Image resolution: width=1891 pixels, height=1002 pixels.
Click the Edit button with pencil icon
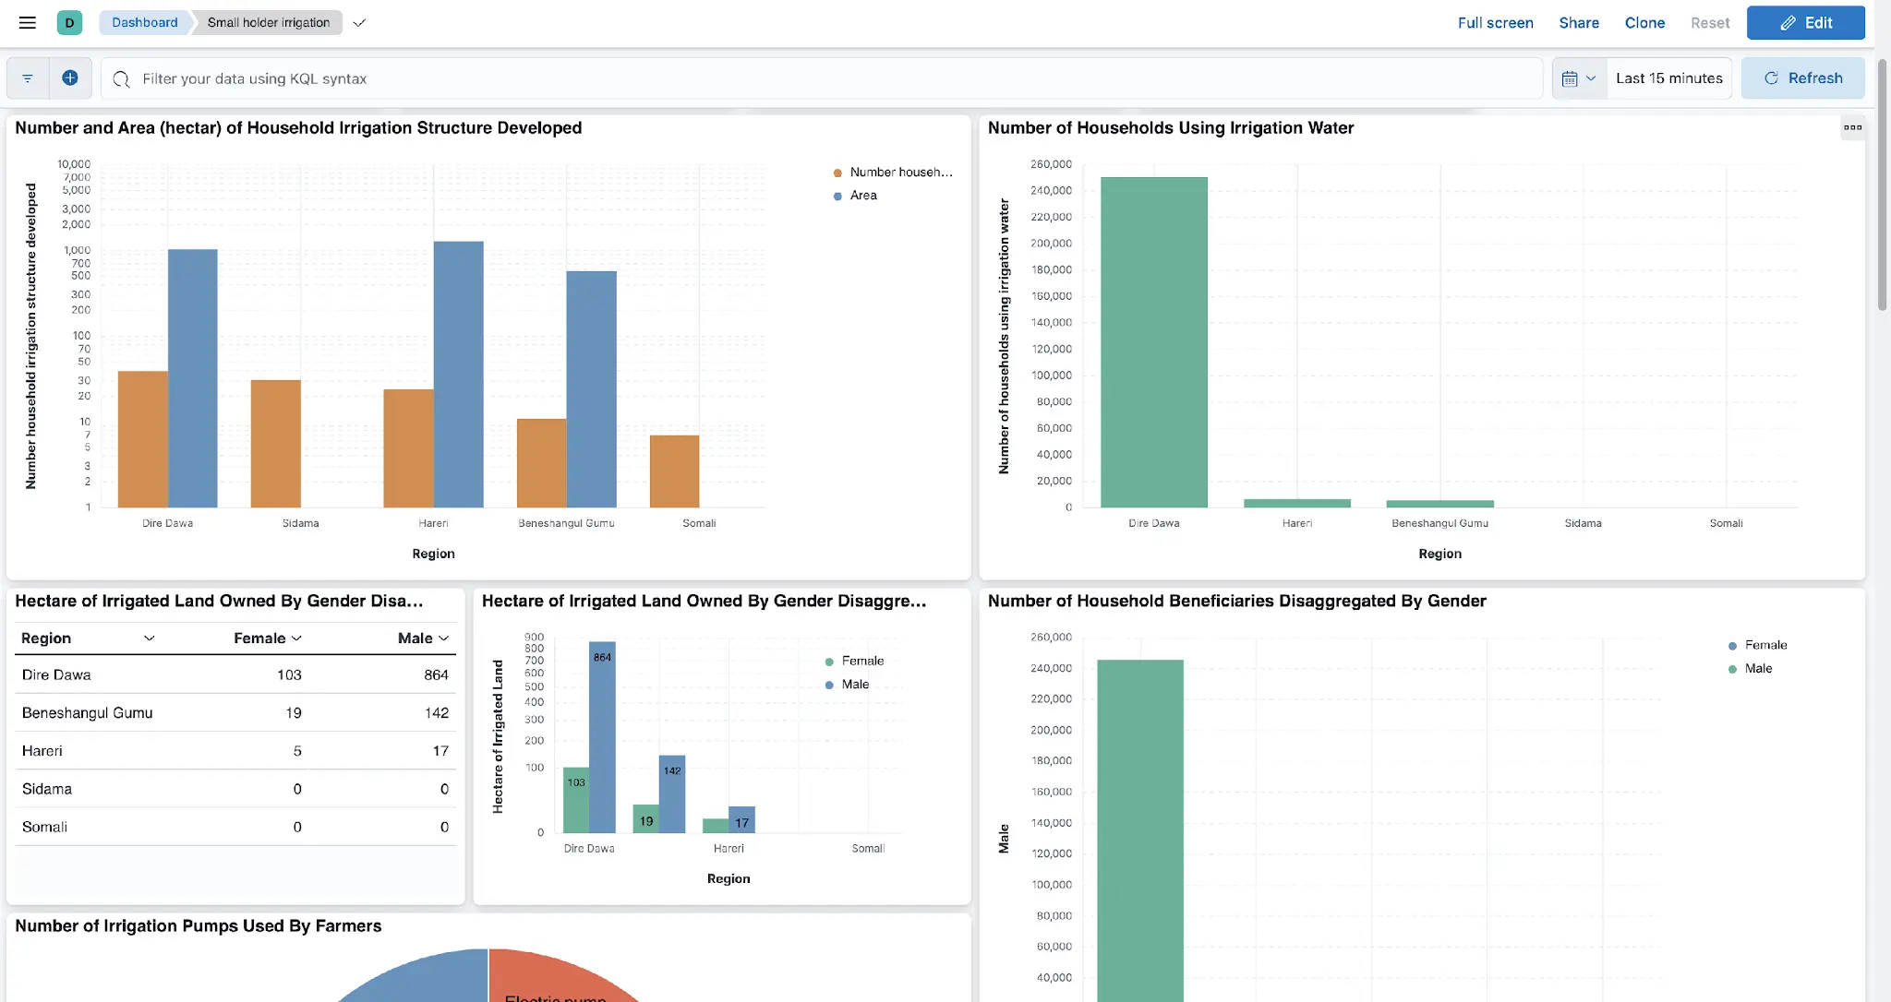1805,23
